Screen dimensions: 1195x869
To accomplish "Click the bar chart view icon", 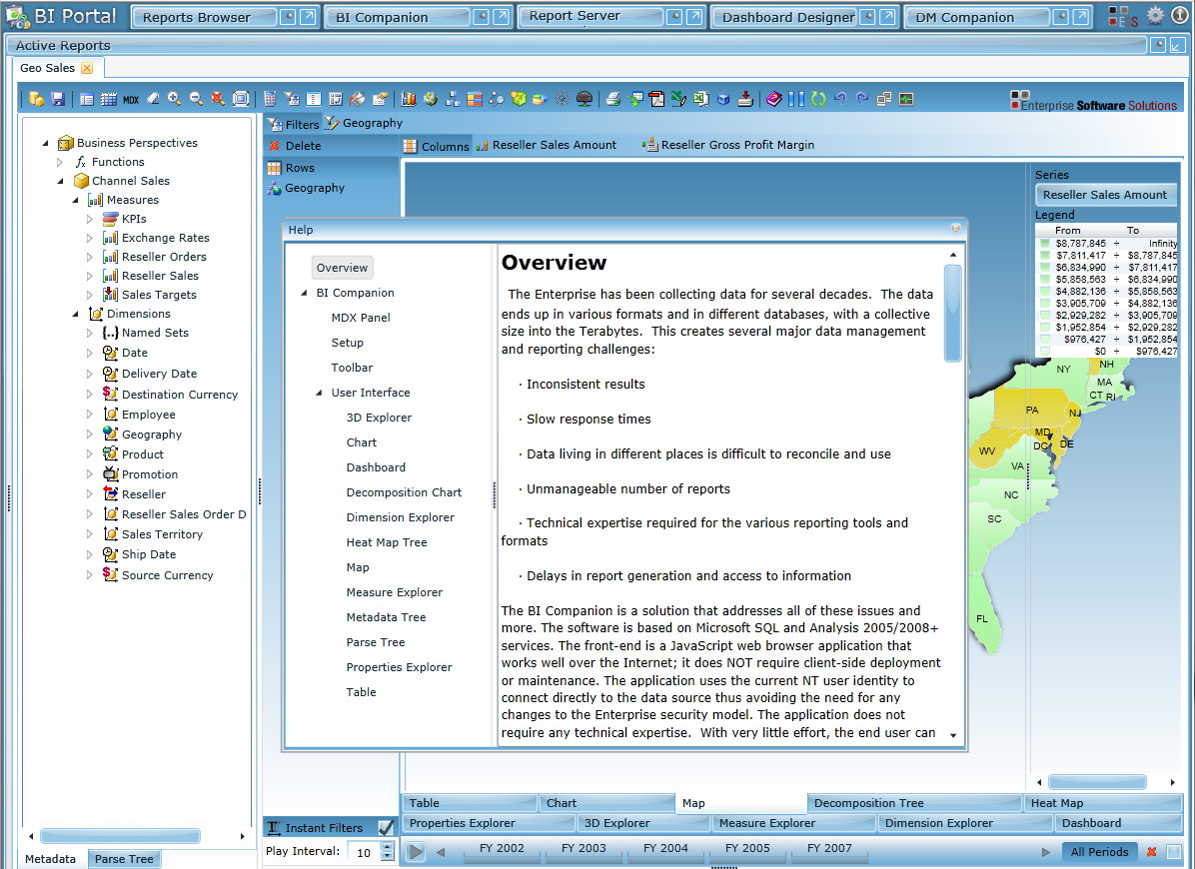I will 409,99.
